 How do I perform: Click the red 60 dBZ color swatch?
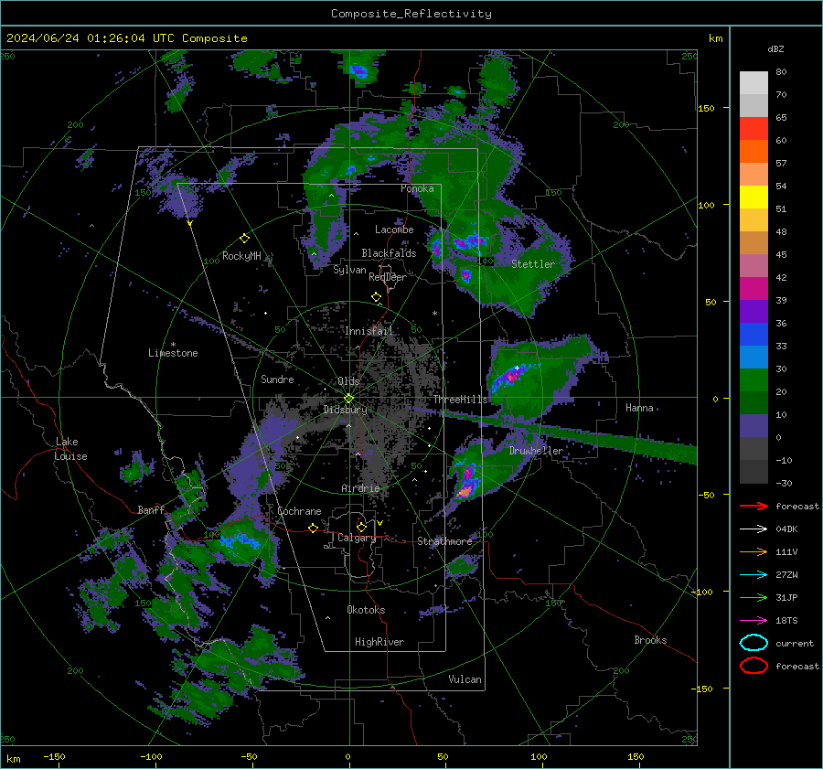(754, 129)
